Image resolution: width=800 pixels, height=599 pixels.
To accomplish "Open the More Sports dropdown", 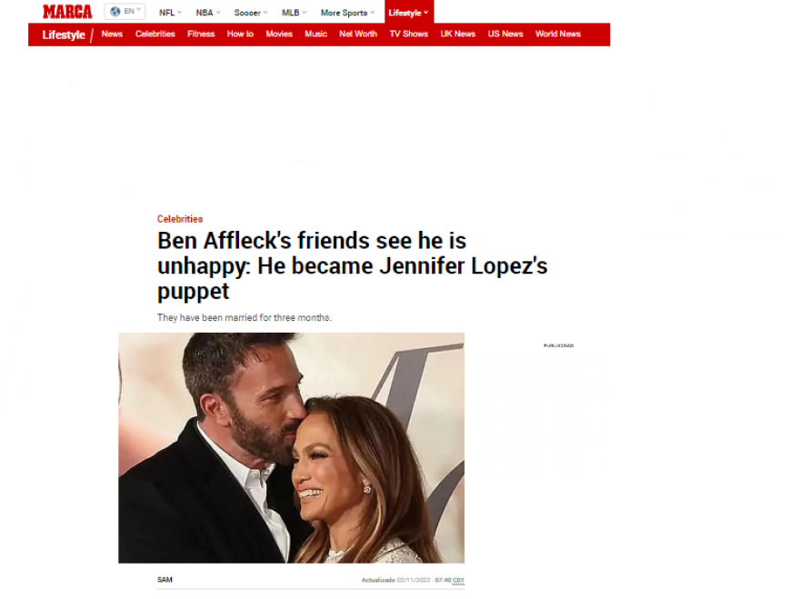I will (347, 13).
